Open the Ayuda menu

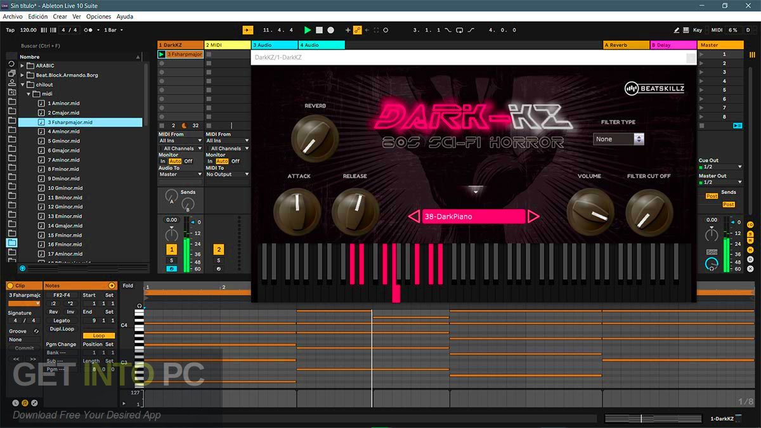pyautogui.click(x=125, y=16)
